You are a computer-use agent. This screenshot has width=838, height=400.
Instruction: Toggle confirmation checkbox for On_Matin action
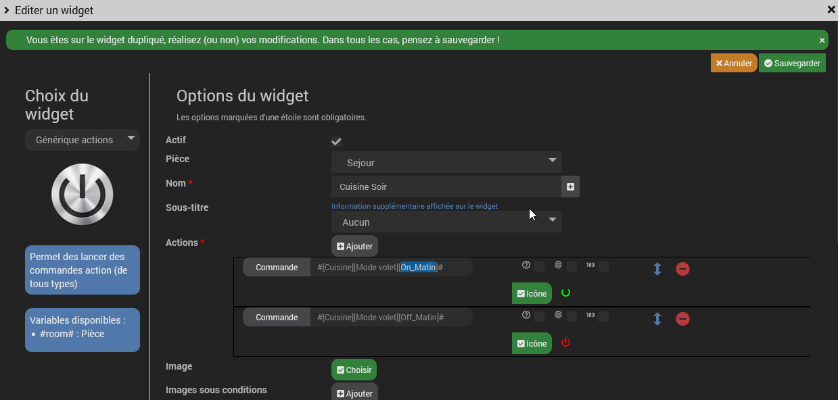click(x=539, y=267)
